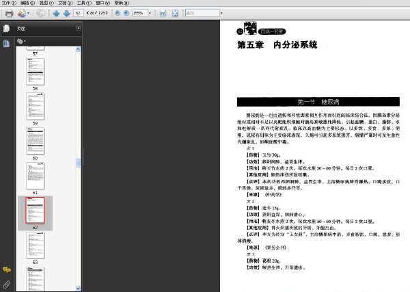This screenshot has width=410, height=292.
Task: Collapse the Pages panel with its arrow button
Action: tap(78, 28)
